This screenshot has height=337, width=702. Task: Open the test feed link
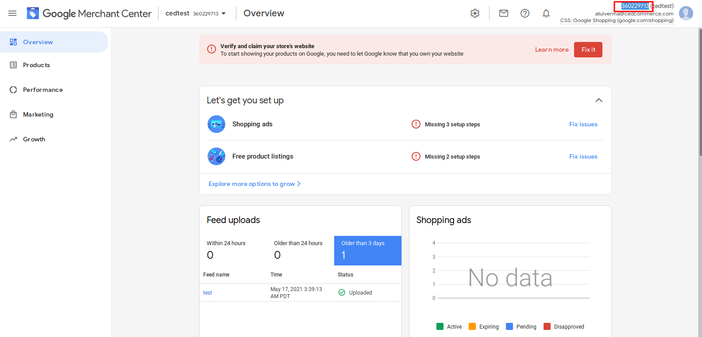coord(208,293)
